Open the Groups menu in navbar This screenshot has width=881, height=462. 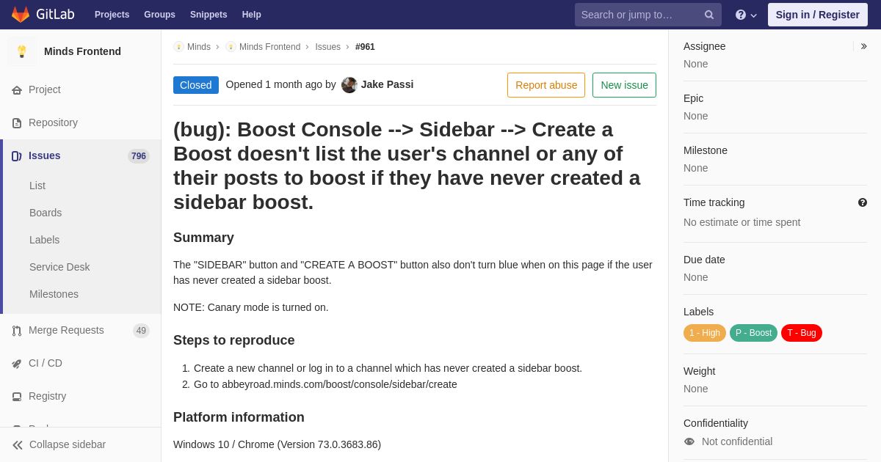[159, 15]
